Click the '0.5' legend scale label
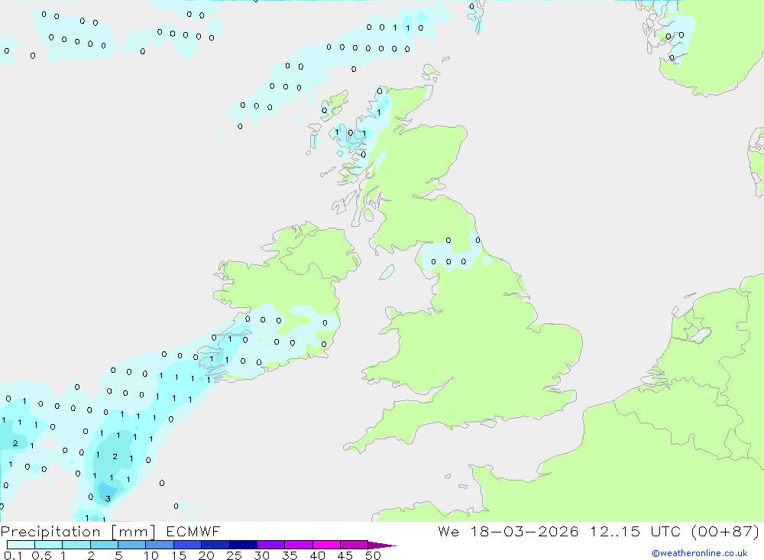 click(x=41, y=555)
